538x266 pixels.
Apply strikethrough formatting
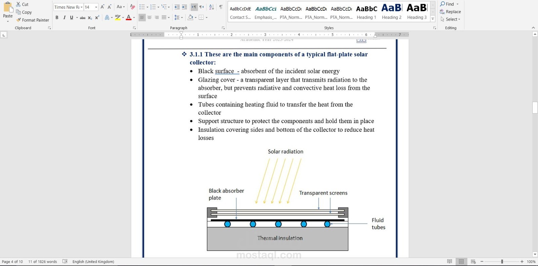point(82,17)
